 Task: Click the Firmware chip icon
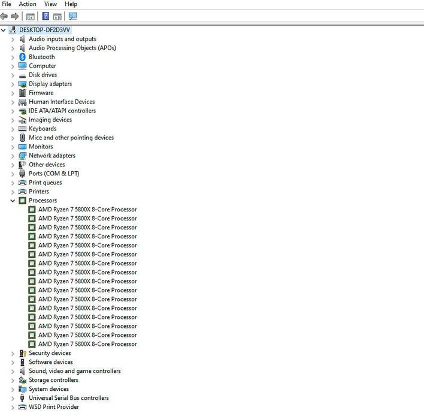click(x=22, y=93)
